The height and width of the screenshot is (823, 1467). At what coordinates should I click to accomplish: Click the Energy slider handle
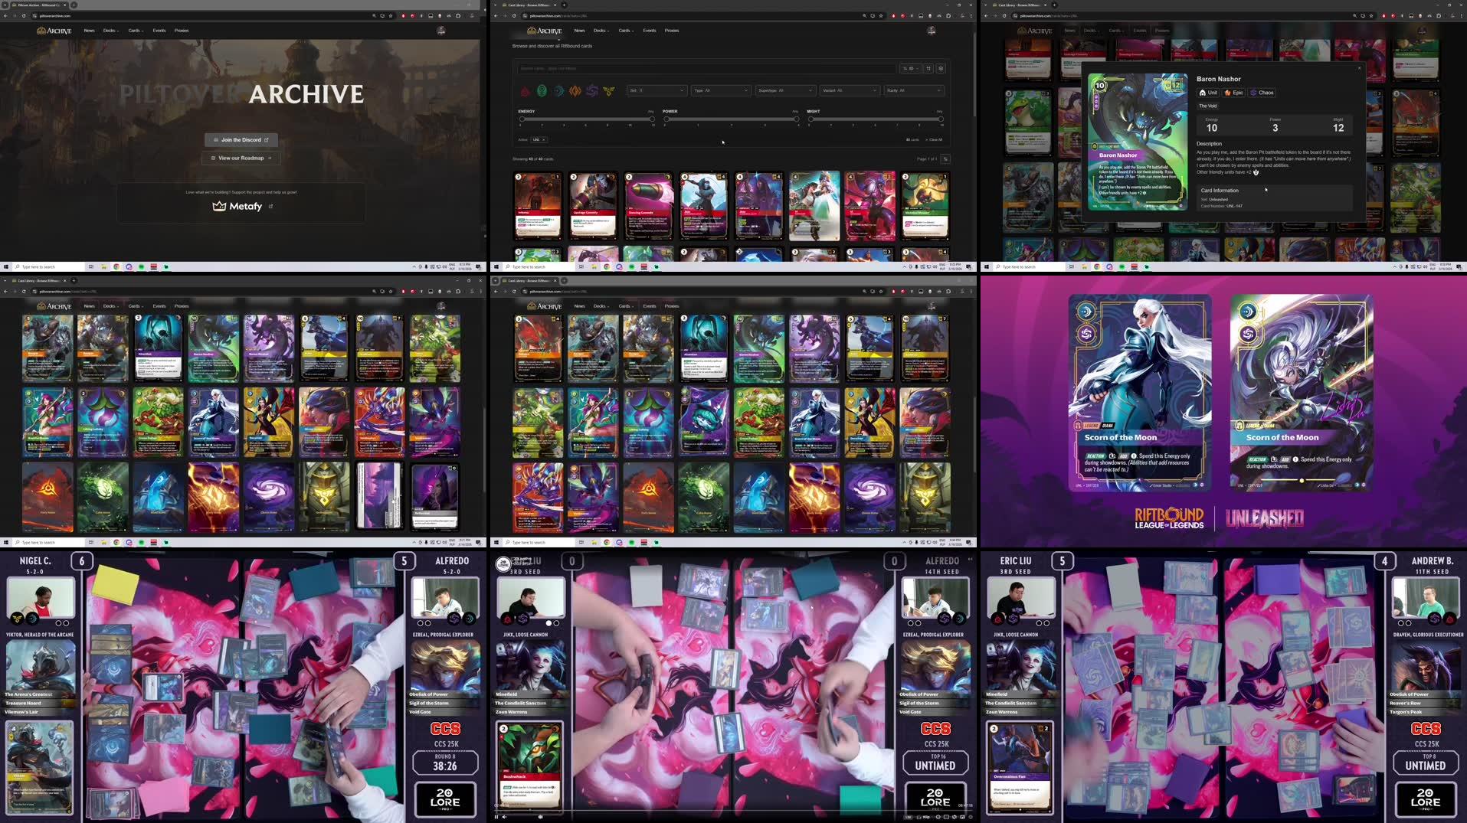[x=522, y=119]
